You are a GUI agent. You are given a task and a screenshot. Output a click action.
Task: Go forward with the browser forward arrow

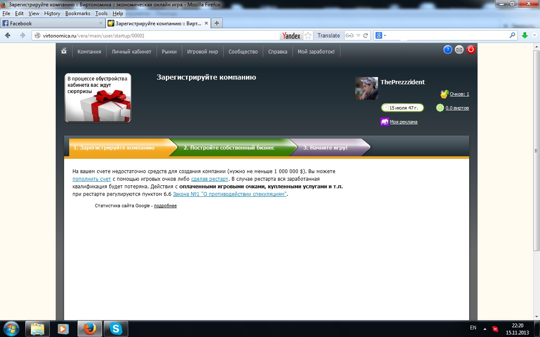coord(22,36)
